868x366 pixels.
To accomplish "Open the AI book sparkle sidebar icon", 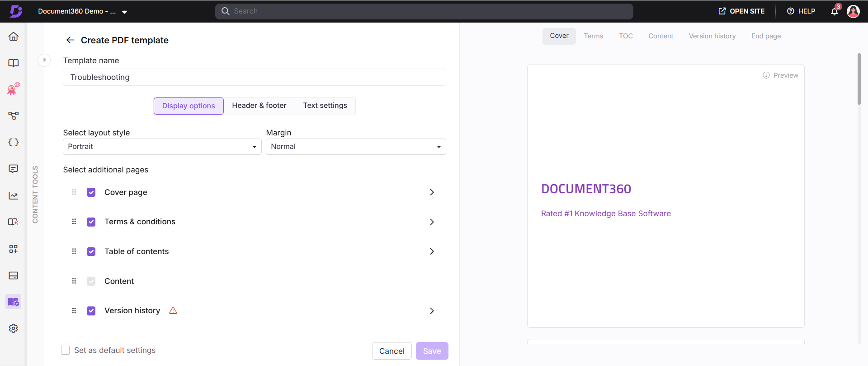I will click(14, 222).
